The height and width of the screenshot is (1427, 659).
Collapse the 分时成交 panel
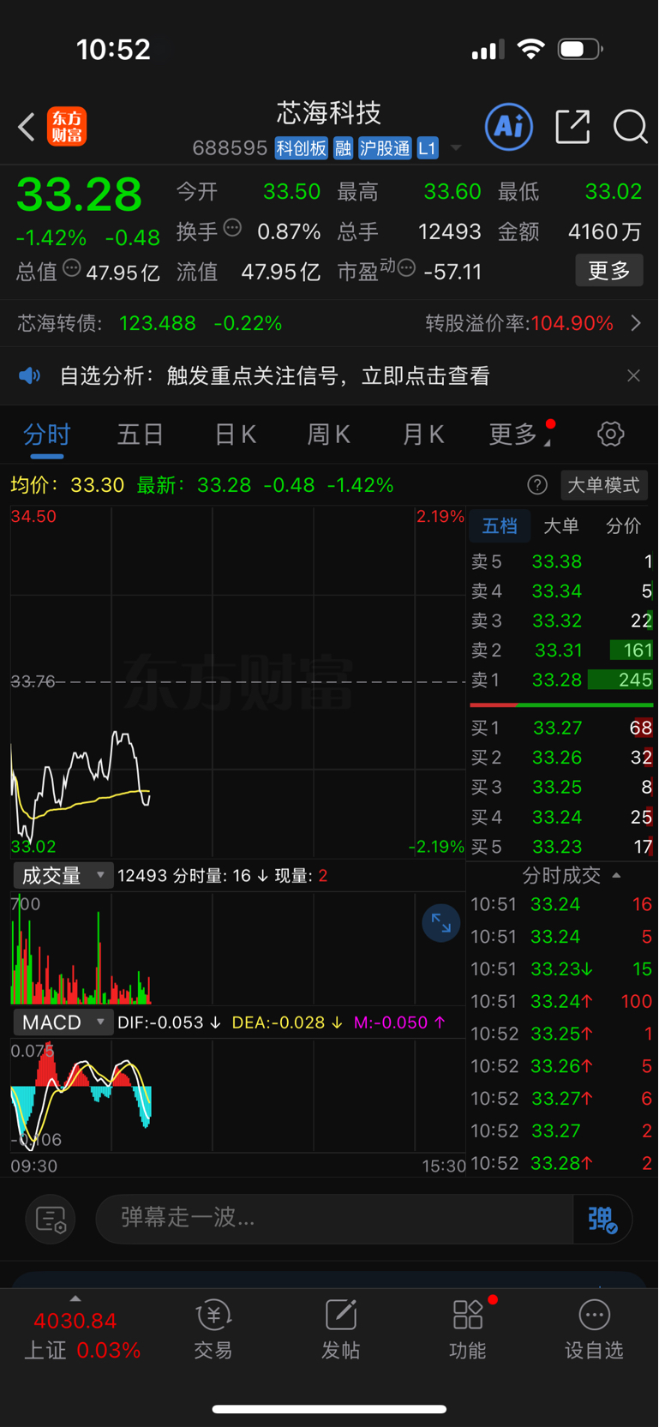click(x=616, y=876)
